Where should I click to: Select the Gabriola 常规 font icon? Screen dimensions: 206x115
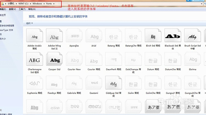click(74, 83)
